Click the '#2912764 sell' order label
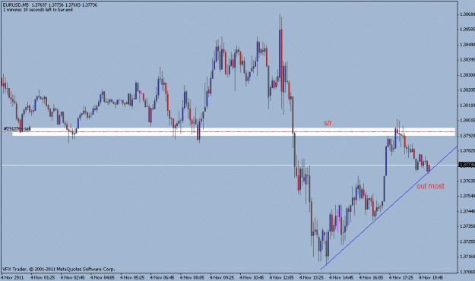The image size is (475, 281). (17, 129)
